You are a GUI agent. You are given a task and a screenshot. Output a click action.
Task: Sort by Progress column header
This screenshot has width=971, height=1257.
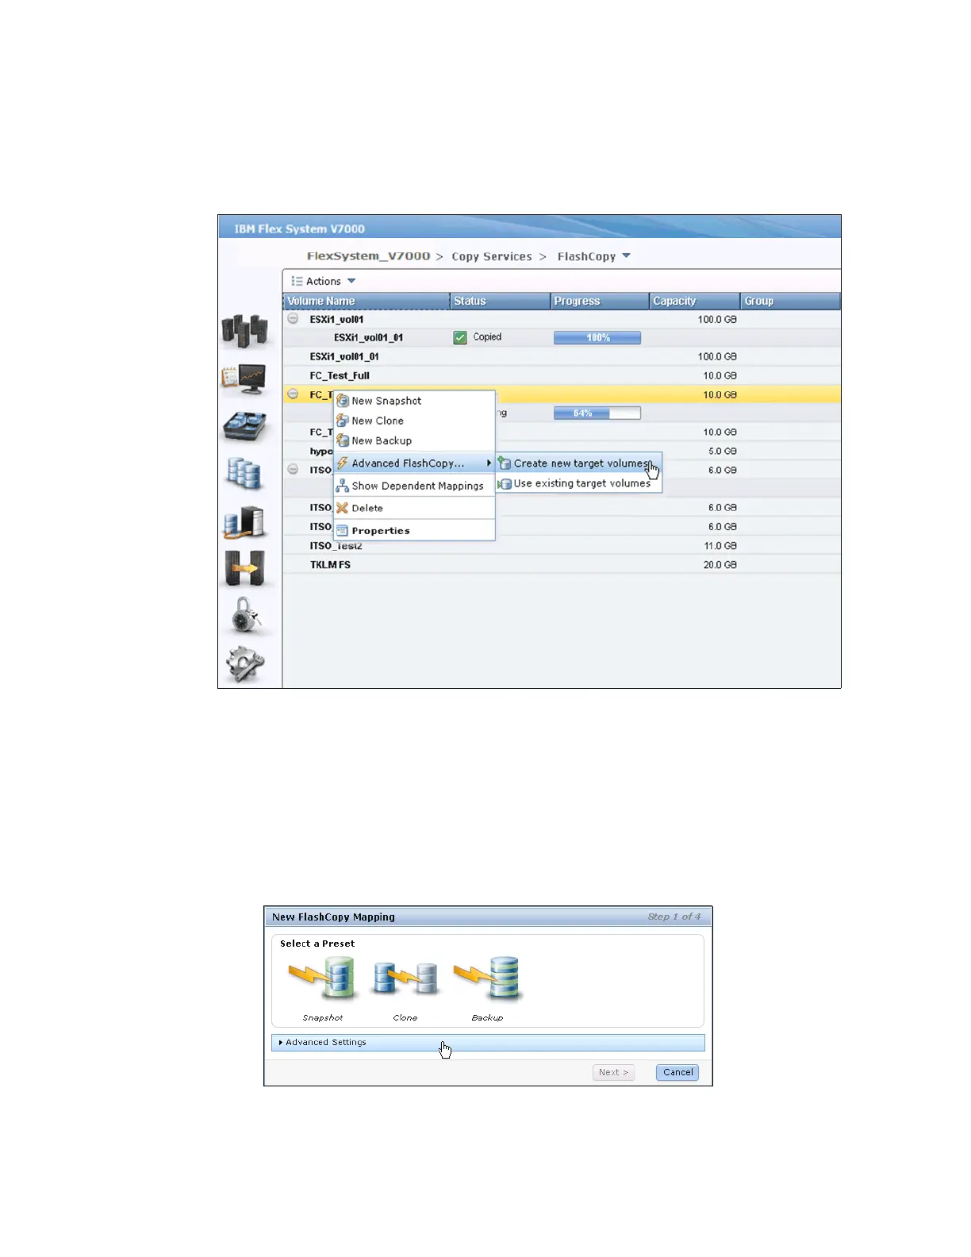600,301
